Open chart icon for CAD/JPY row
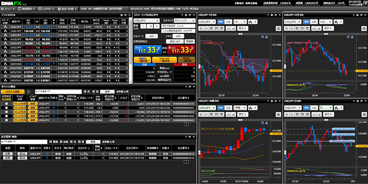This screenshot has width=368, height=184. point(5,47)
